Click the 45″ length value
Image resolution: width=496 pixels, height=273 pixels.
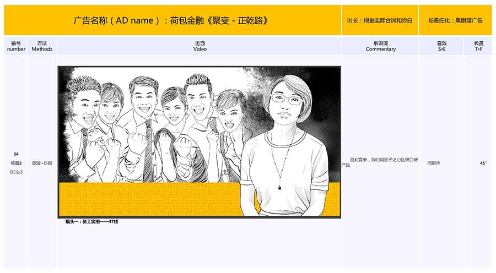[483, 163]
